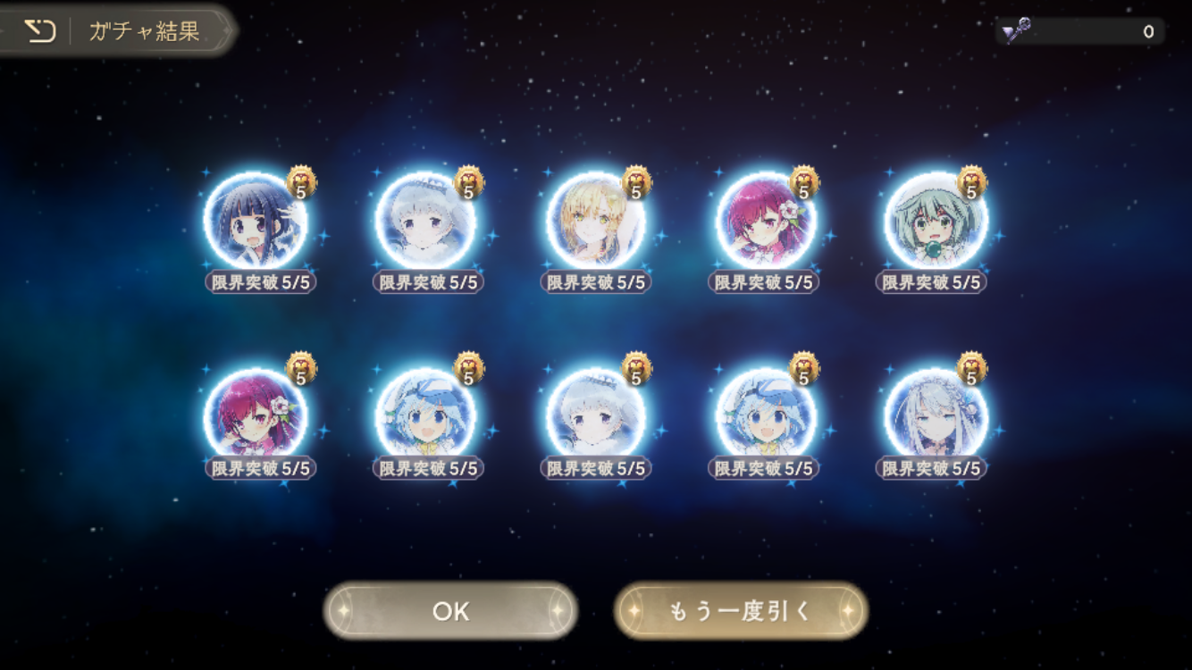The image size is (1192, 670).
Task: Tap the red-haired character in top row
Action: 766,222
